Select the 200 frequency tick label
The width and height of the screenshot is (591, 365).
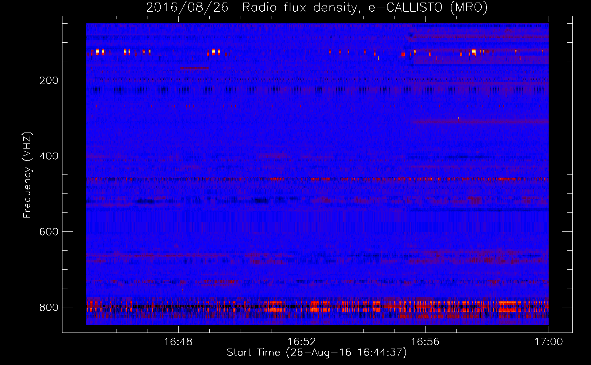click(49, 80)
